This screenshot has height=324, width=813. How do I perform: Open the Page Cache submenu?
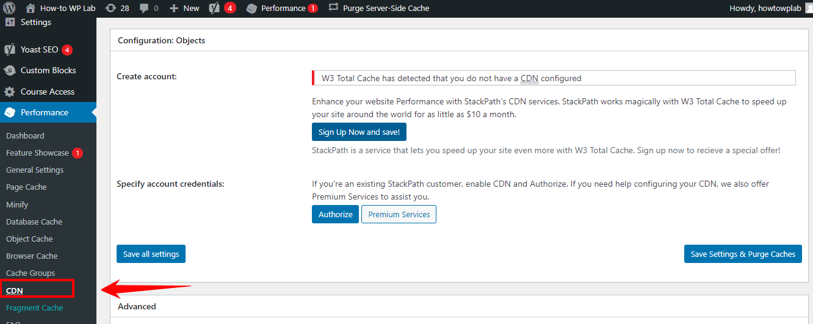pyautogui.click(x=26, y=187)
